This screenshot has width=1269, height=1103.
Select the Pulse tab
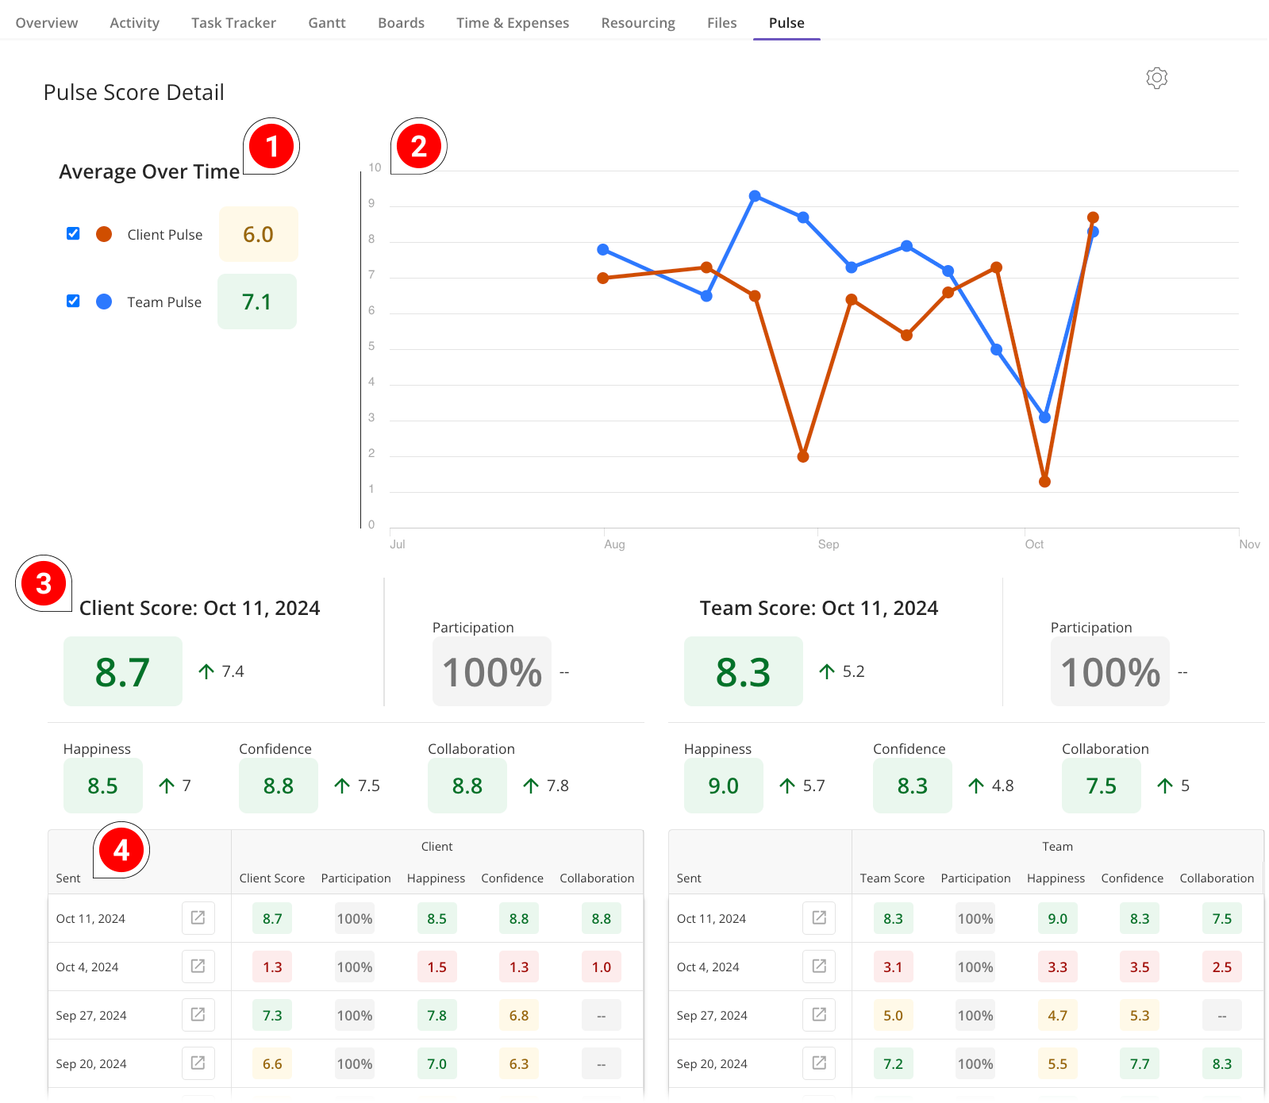click(786, 23)
